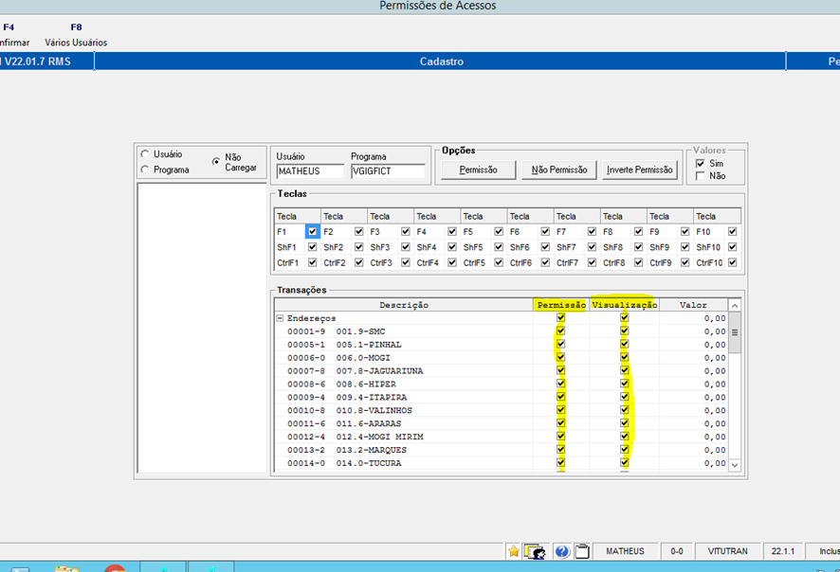Screen dimensions: 840x572
Task: Uncheck the F1 key checkbox
Action: (312, 232)
